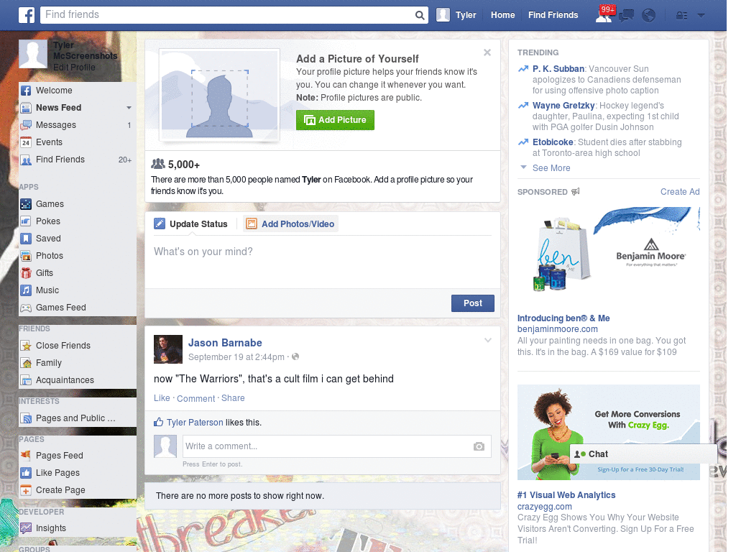Click the Close Friends star icon
The width and height of the screenshot is (736, 552).
(x=26, y=346)
